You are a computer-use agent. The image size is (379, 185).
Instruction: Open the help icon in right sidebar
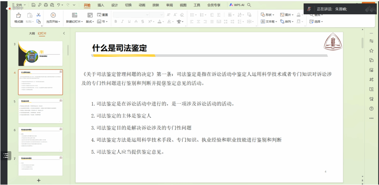click(372, 108)
